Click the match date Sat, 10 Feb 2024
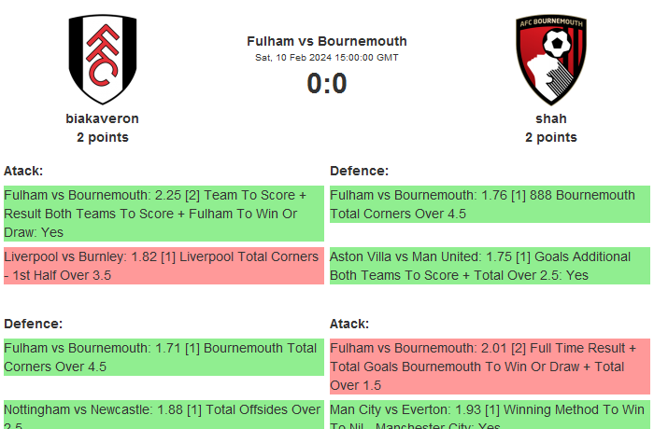 pyautogui.click(x=327, y=58)
